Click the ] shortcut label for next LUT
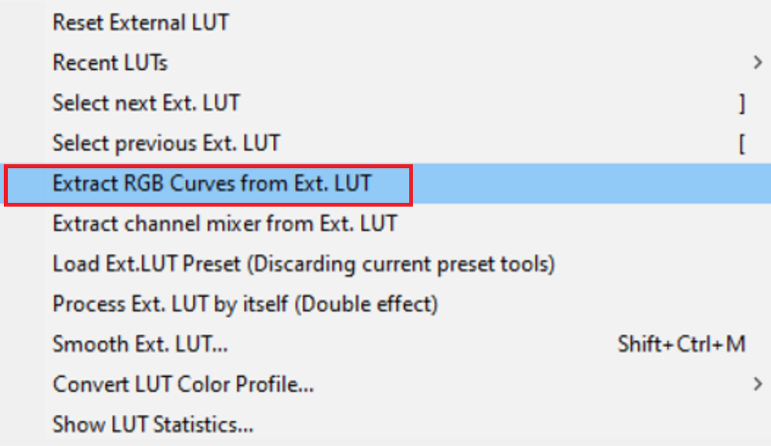This screenshot has width=771, height=446. tap(742, 104)
